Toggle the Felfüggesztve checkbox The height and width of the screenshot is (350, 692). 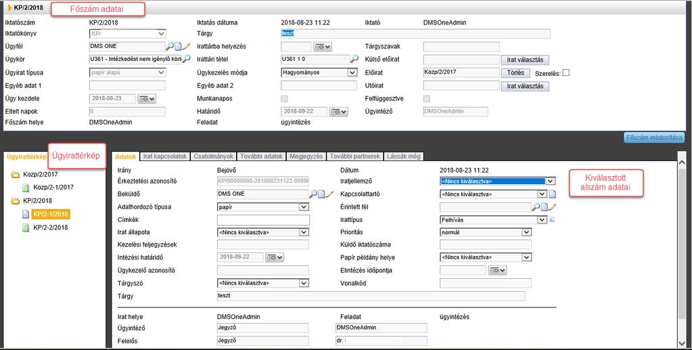coord(427,99)
